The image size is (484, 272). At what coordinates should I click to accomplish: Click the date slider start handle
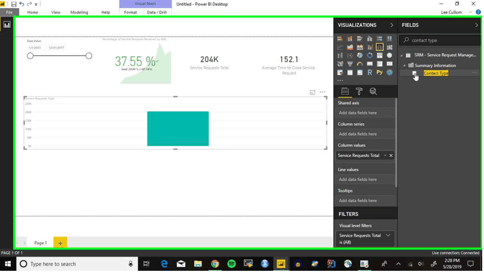[x=30, y=56]
